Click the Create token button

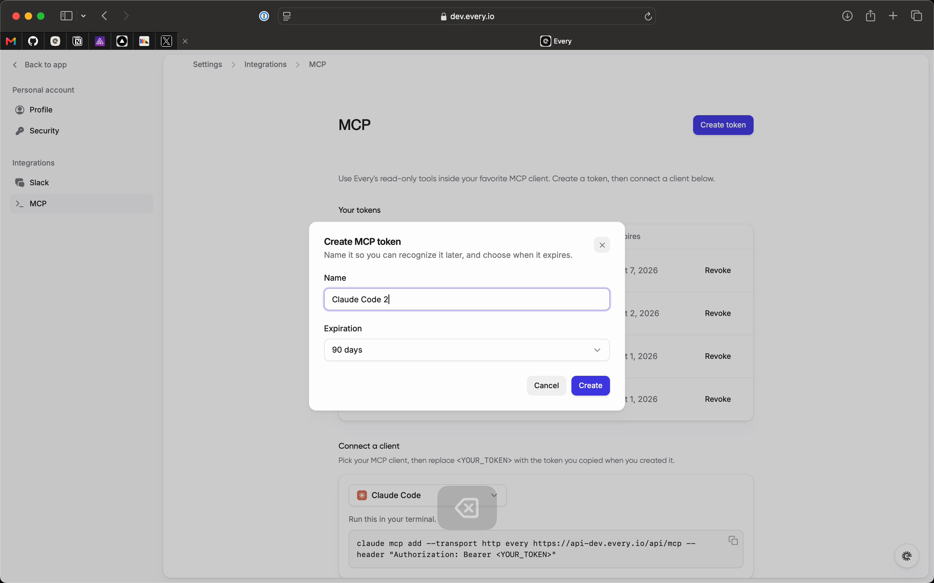click(723, 125)
